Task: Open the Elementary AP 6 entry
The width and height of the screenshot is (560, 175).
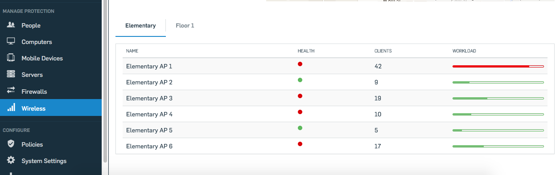Action: [335, 146]
